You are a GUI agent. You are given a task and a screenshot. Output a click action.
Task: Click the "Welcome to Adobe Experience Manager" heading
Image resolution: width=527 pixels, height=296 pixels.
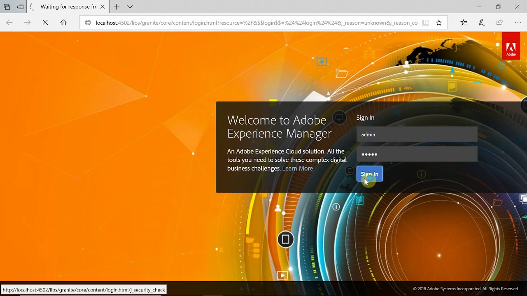pos(279,127)
